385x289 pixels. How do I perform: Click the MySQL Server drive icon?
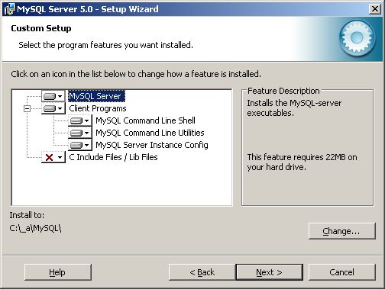[50, 97]
